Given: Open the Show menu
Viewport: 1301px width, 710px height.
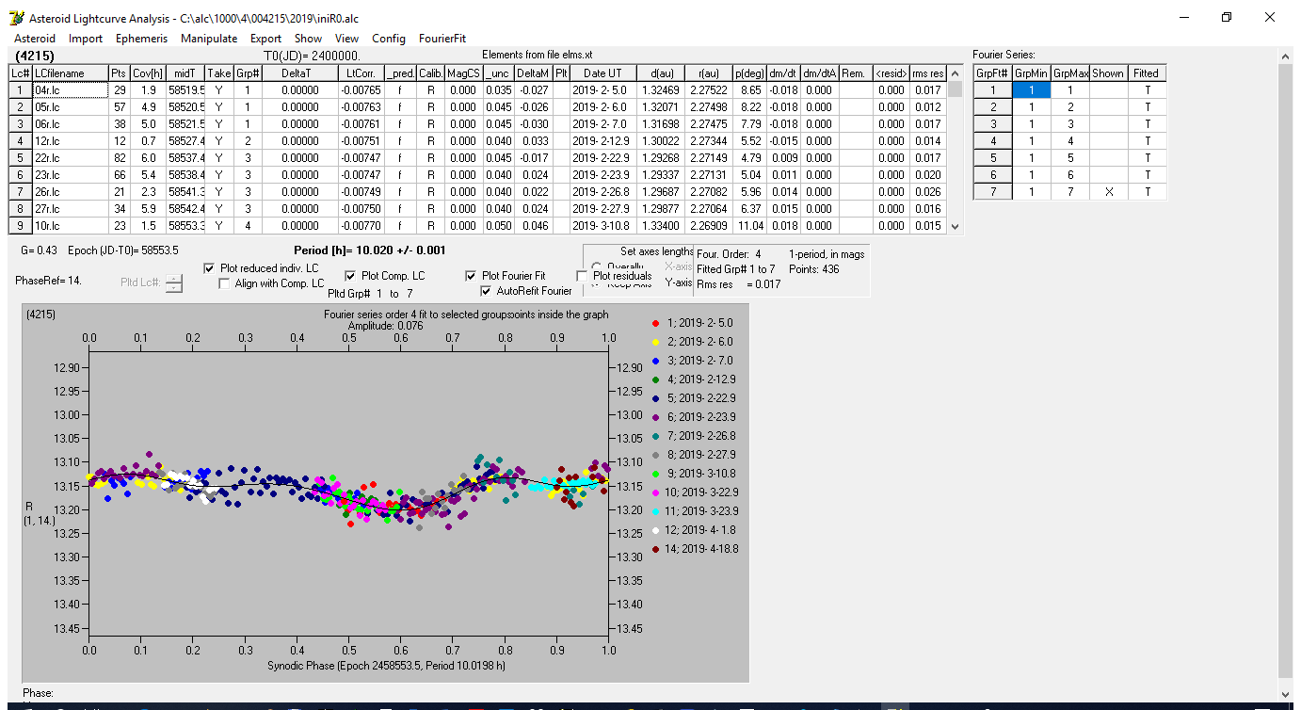Looking at the screenshot, I should coord(308,39).
